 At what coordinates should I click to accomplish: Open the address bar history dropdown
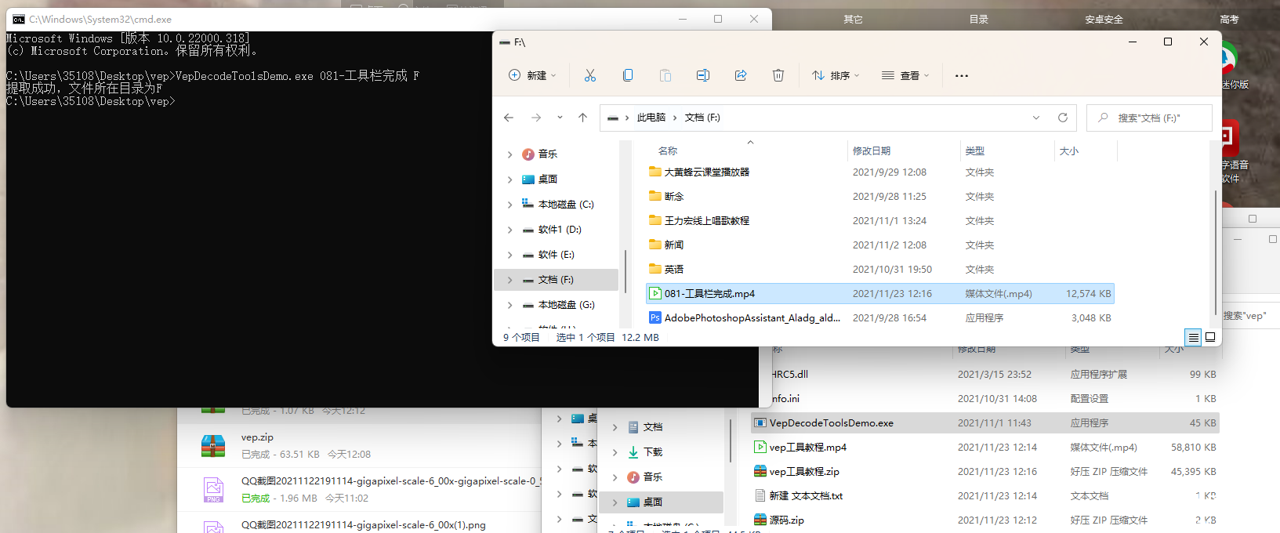pyautogui.click(x=1036, y=118)
